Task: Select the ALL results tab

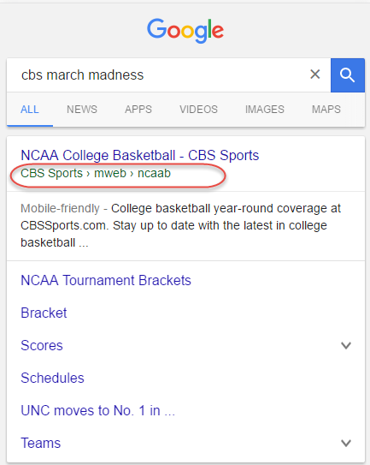Action: 30,110
